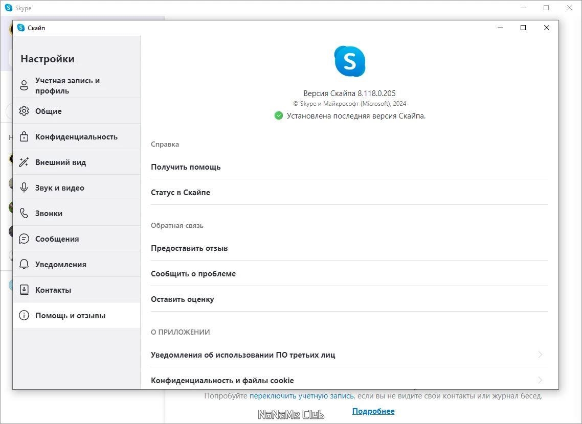Image resolution: width=582 pixels, height=424 pixels.
Task: Open Статус в Скайпе
Action: [x=181, y=193]
